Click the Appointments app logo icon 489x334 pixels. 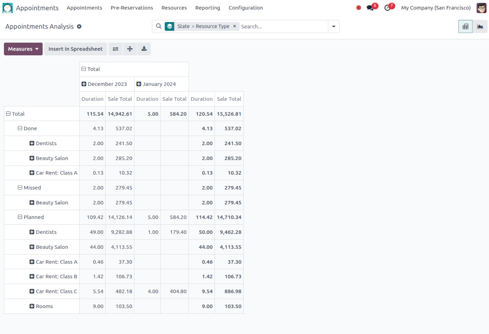pyautogui.click(x=7, y=8)
